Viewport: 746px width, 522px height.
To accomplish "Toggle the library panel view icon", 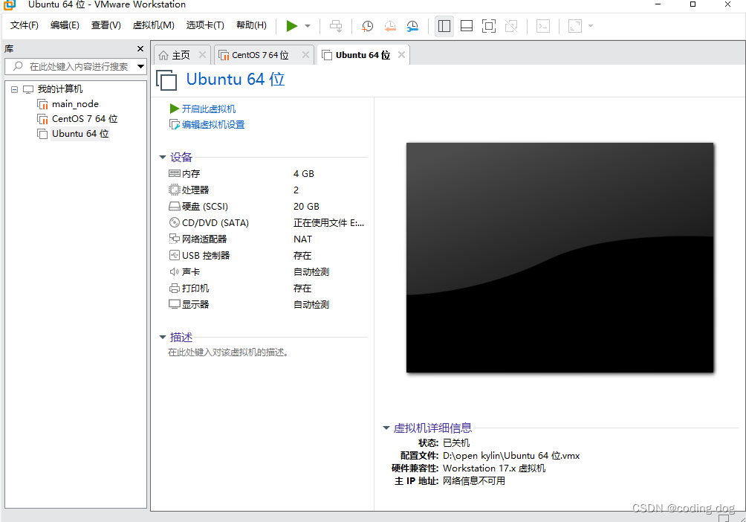I will (x=444, y=26).
